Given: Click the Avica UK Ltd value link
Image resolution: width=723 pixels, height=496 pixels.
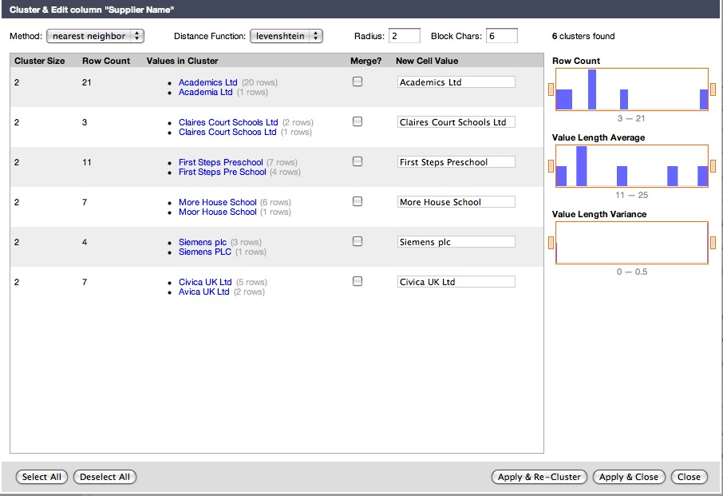Looking at the screenshot, I should 203,292.
